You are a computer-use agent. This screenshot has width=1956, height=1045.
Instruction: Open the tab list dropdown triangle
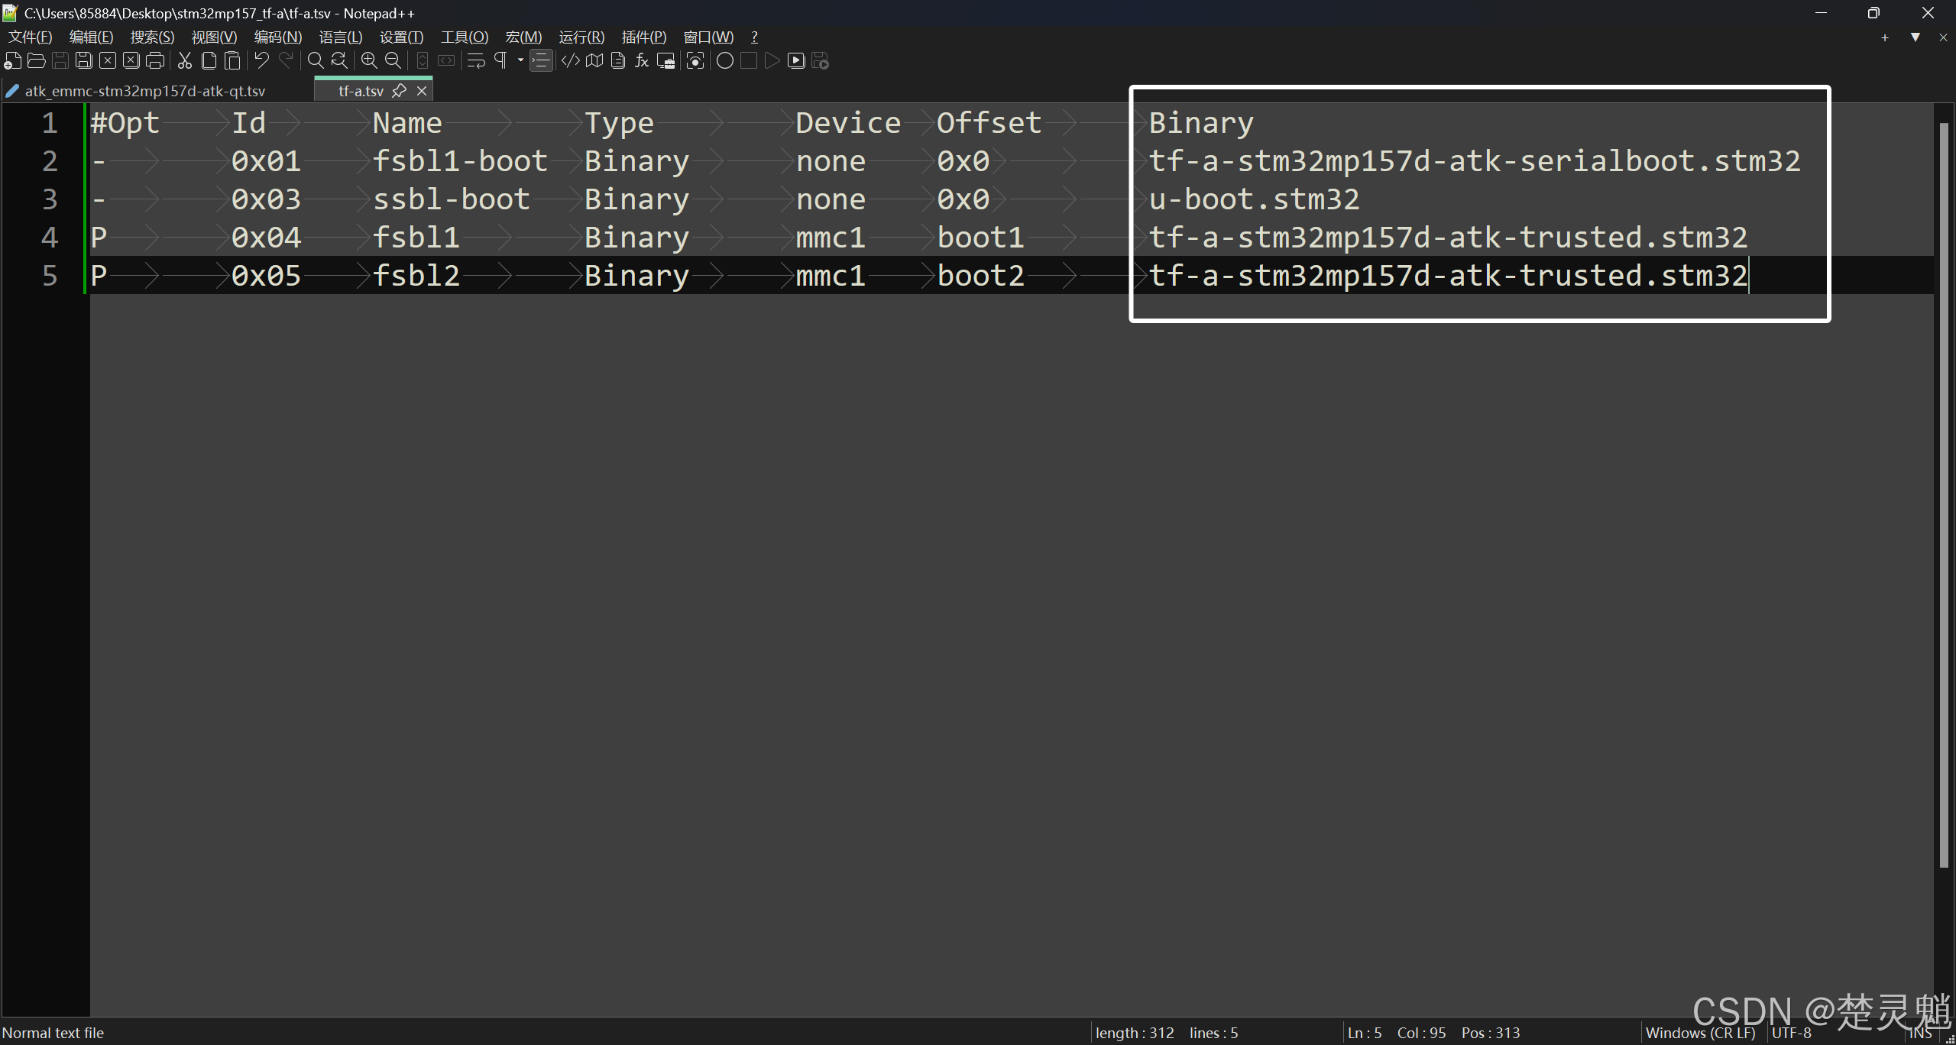1915,37
